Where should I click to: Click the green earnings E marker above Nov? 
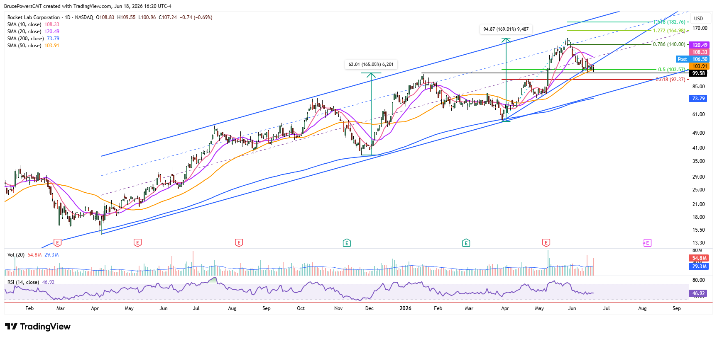point(347,243)
